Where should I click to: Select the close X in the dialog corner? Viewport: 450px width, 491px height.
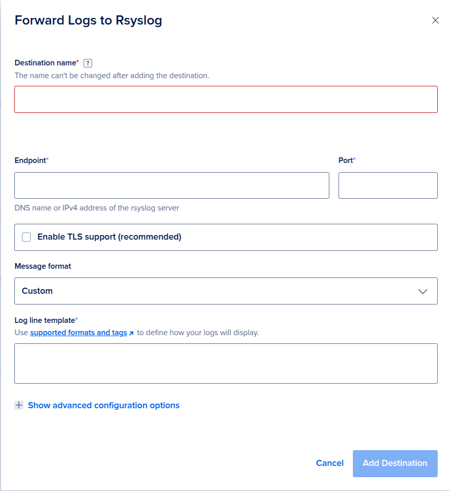tap(435, 20)
